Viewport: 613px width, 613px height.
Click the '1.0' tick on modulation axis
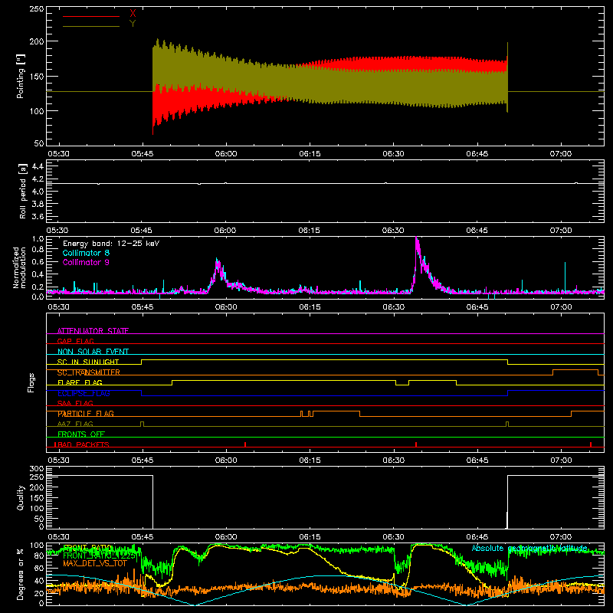(38, 239)
